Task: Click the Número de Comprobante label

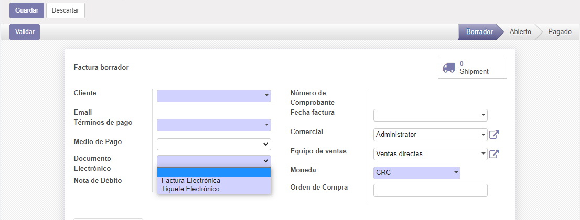Action: [313, 97]
